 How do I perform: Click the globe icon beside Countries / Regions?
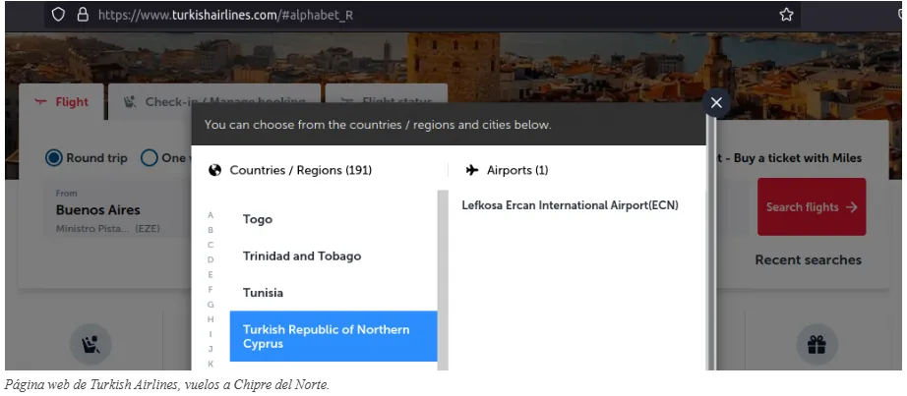tap(215, 170)
